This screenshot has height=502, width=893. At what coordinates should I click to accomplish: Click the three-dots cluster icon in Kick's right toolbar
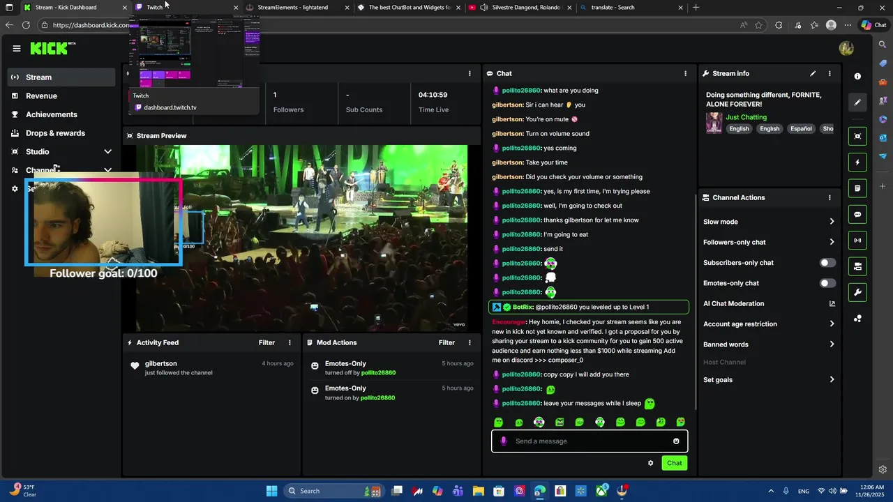click(x=857, y=319)
